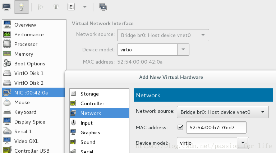Screen dimensions: 276x153
Task: Click the snapshots manager icon
Action: tap(103, 7)
